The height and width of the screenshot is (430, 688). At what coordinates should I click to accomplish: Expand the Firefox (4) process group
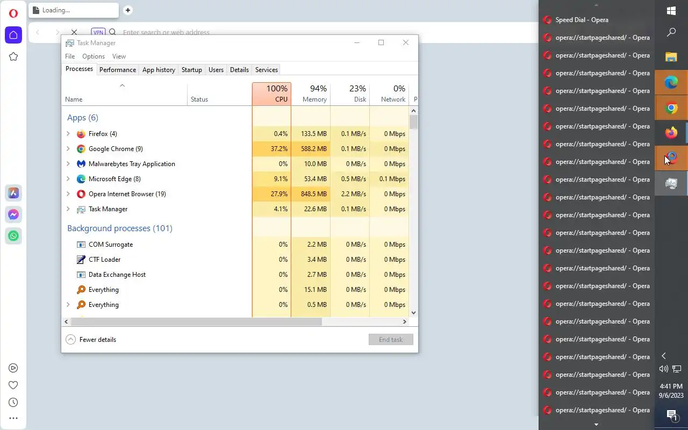[x=68, y=134]
